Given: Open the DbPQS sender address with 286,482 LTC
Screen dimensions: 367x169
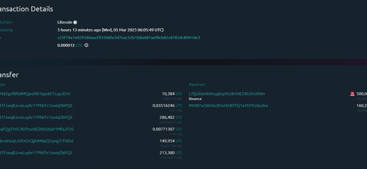Looking at the screenshot, I should [x=36, y=117].
